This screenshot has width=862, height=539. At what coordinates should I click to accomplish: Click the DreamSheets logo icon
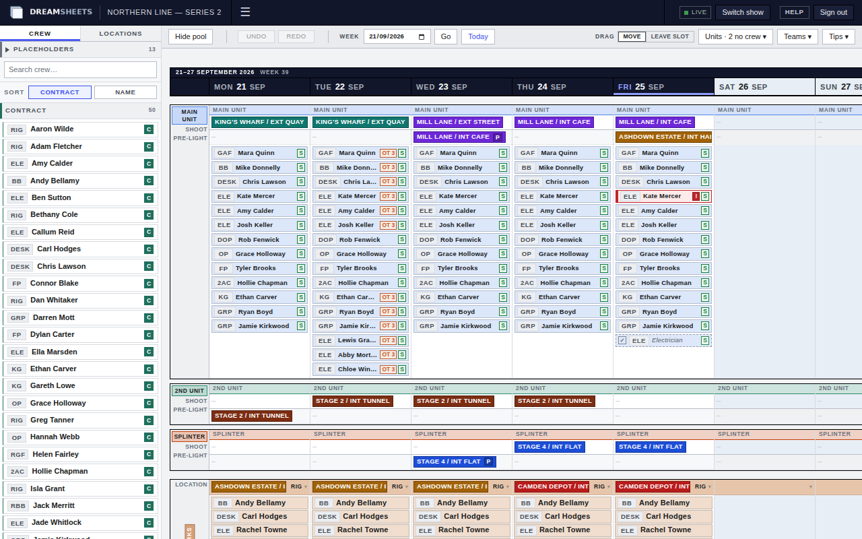coord(17,12)
